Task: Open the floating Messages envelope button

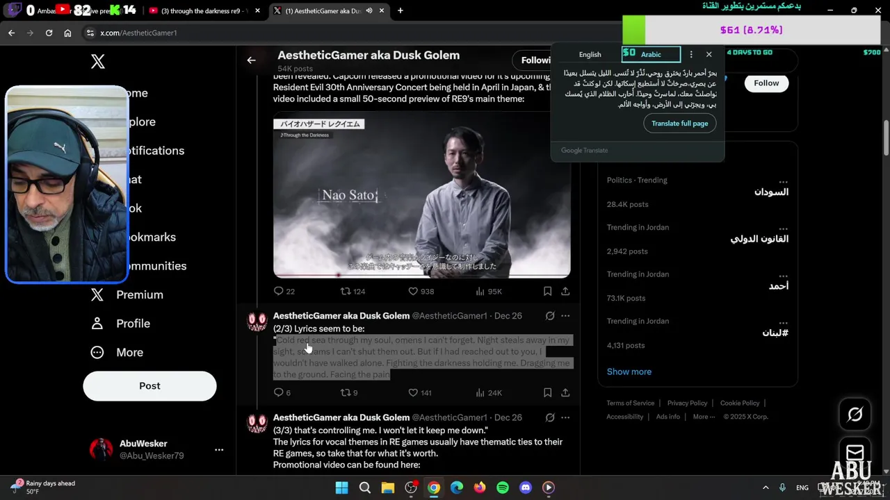Action: (855, 453)
